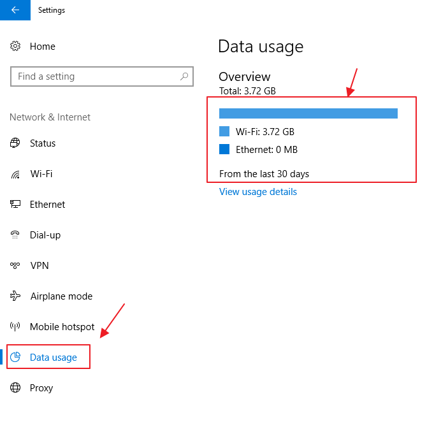The height and width of the screenshot is (427, 427).
Task: Click the Status globe icon
Action: [x=16, y=143]
